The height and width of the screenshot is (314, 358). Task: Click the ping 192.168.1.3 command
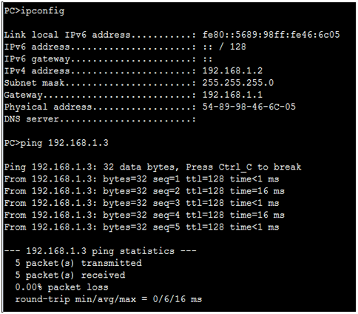56,143
